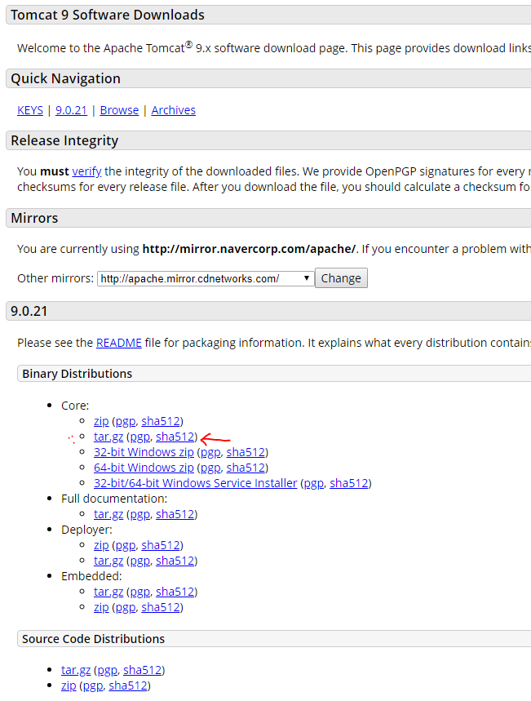Download the Embedded zip

[101, 607]
